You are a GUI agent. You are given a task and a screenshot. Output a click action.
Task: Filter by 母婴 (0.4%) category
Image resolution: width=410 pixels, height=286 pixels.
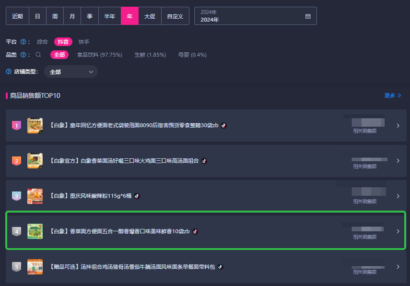coord(192,55)
